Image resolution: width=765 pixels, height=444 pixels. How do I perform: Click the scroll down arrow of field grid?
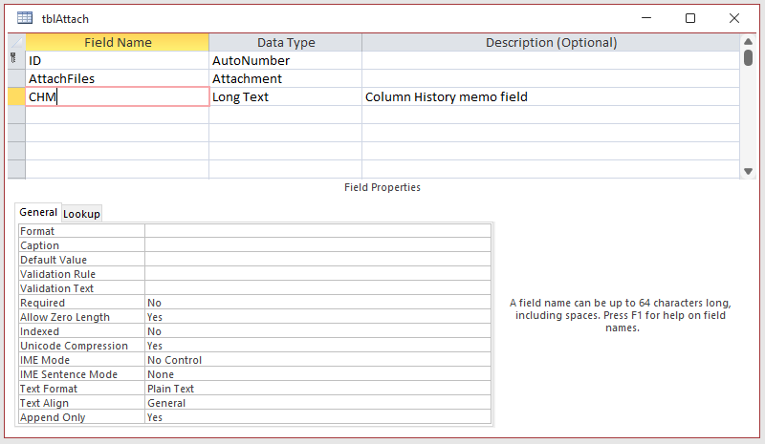pos(748,171)
